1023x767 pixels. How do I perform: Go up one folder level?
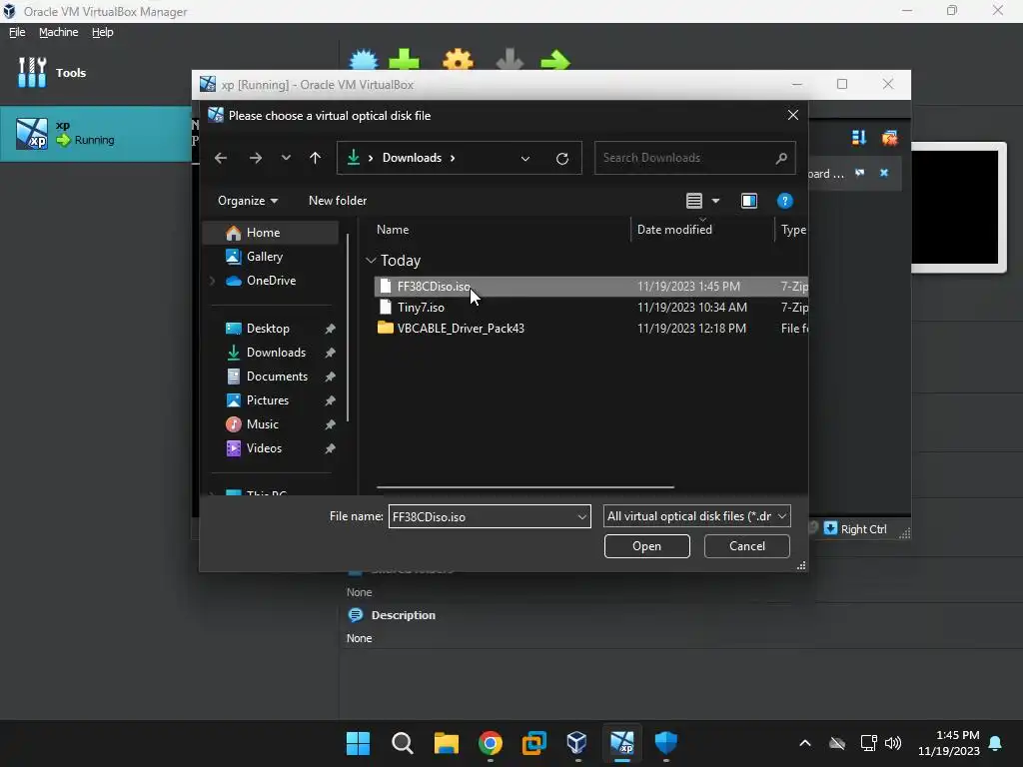pos(315,158)
